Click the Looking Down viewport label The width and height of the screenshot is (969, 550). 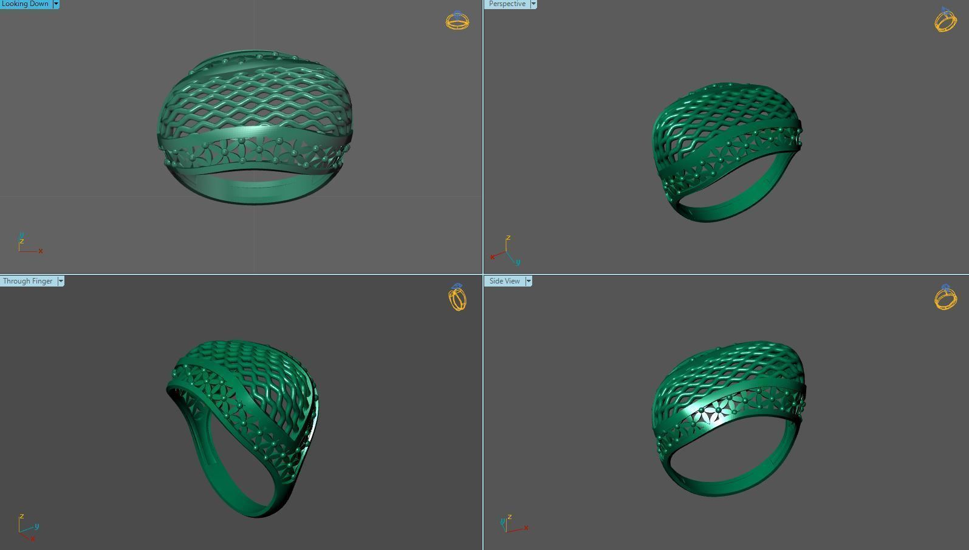[26, 4]
